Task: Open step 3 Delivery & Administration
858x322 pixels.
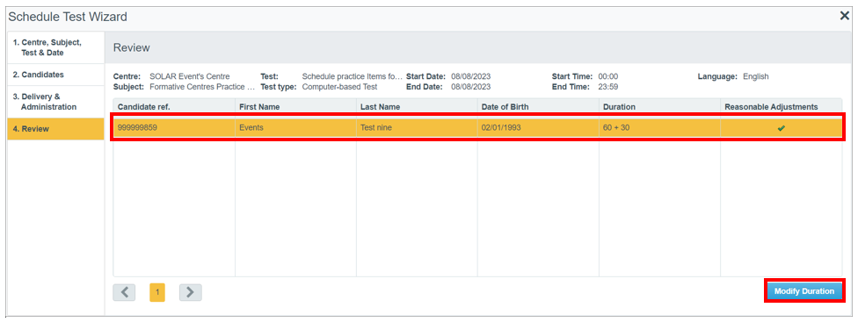Action: [x=55, y=102]
